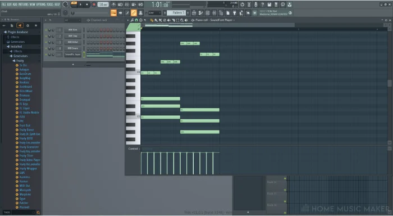Click the question mark help icon
Screen dimensions: 393x216
pyautogui.click(x=262, y=4)
